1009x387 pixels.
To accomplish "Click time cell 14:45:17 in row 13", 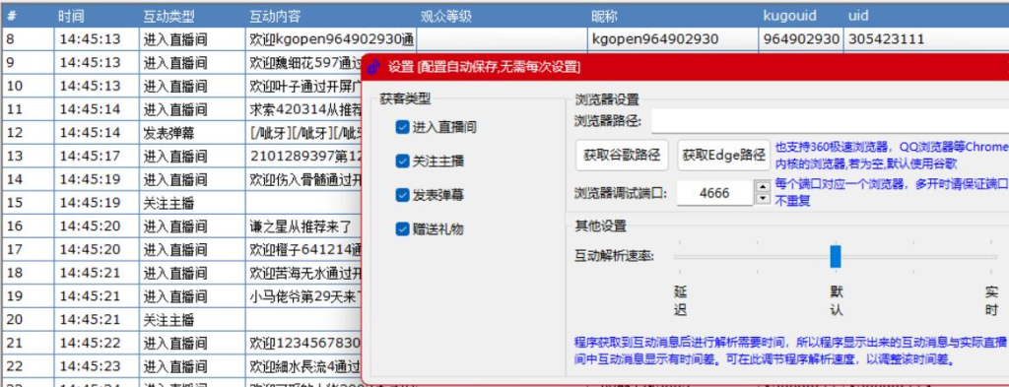I will point(97,157).
